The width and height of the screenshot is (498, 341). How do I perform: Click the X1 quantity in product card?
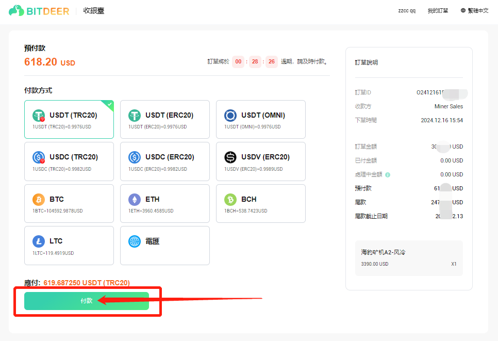coord(454,264)
